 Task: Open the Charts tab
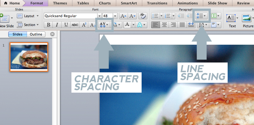tap(105, 3)
